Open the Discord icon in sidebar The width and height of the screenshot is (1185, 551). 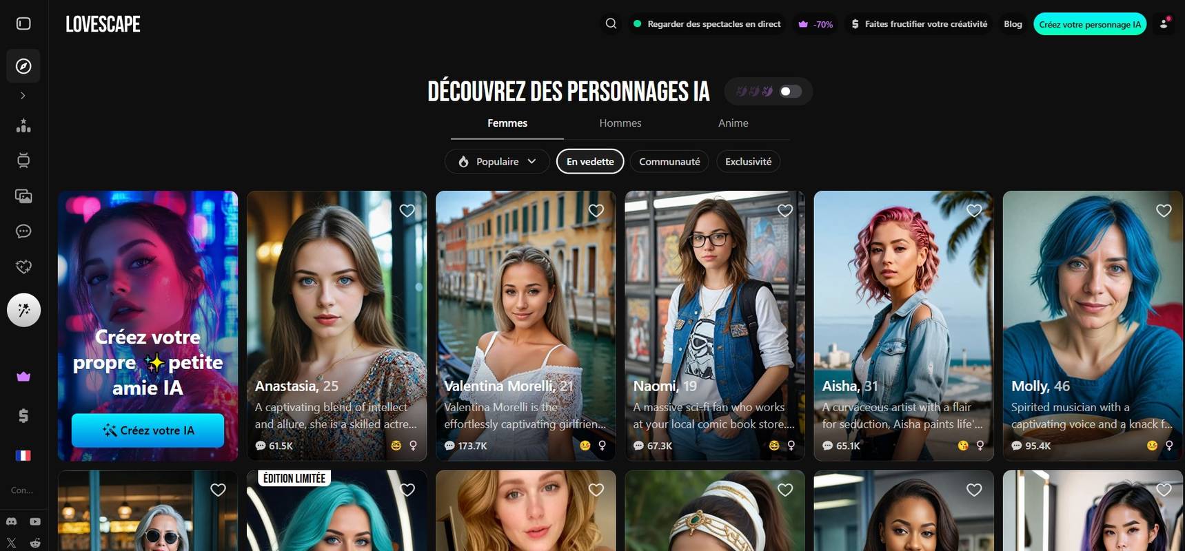pyautogui.click(x=11, y=521)
